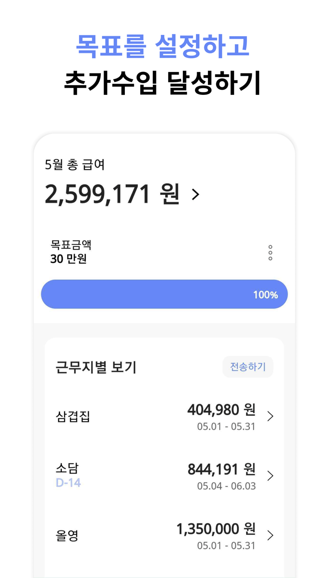Screen dimensions: 325x578
Task: Tap the chevron next to 2,599,171 원
Action: tap(195, 194)
